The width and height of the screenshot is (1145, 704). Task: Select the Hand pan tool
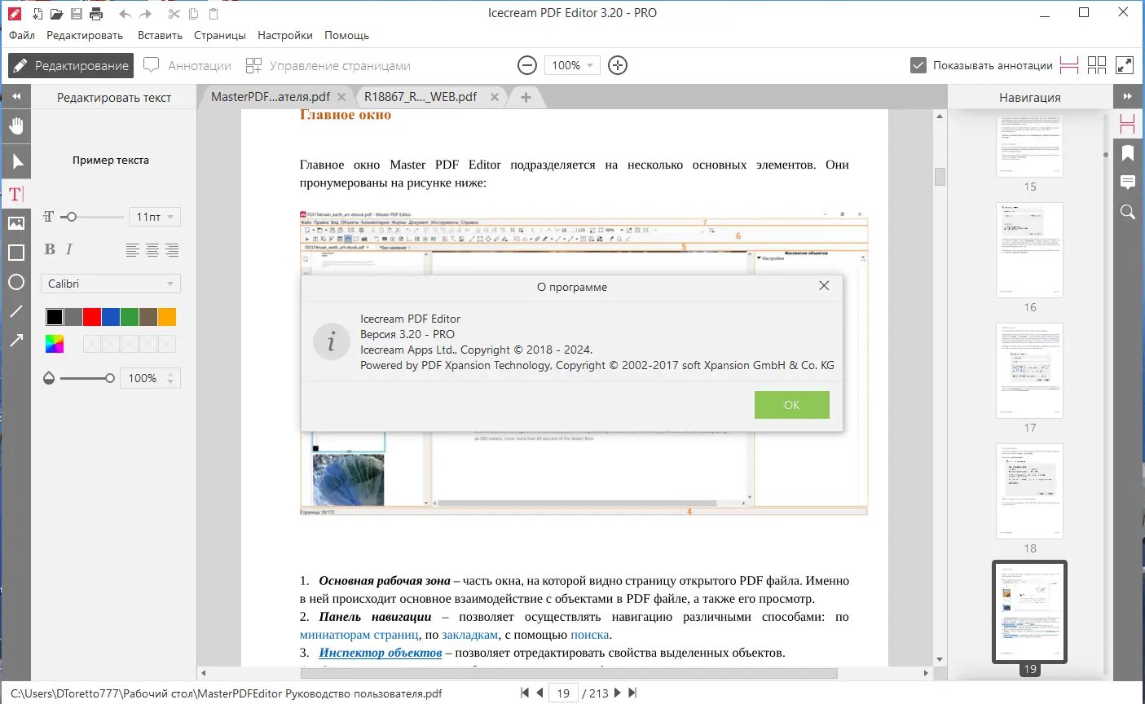tap(16, 125)
